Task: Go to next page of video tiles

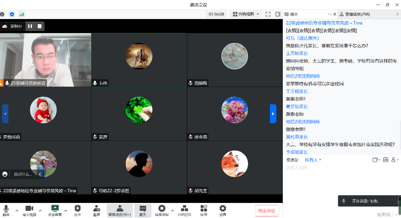Action: pyautogui.click(x=273, y=114)
